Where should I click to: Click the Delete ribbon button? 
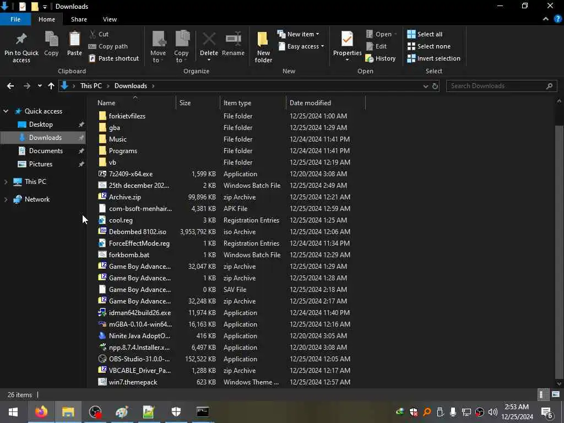[x=209, y=47]
